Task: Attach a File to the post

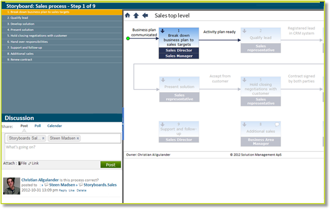Action: [22, 163]
